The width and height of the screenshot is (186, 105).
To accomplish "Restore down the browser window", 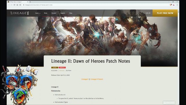I will [173, 2].
